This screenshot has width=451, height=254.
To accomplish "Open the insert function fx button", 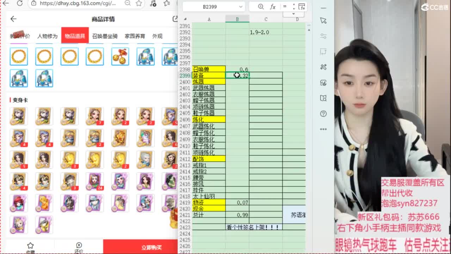I will click(x=273, y=7).
